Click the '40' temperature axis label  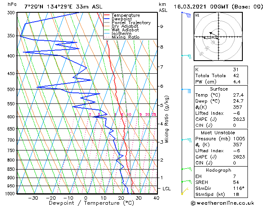pyautogui.click(x=156, y=198)
